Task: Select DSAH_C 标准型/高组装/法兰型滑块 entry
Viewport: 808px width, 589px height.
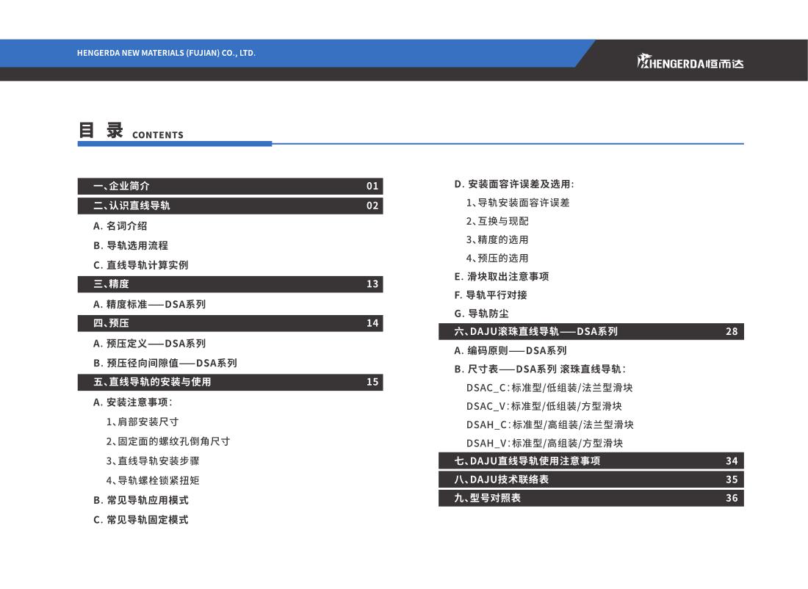Action: click(x=549, y=424)
